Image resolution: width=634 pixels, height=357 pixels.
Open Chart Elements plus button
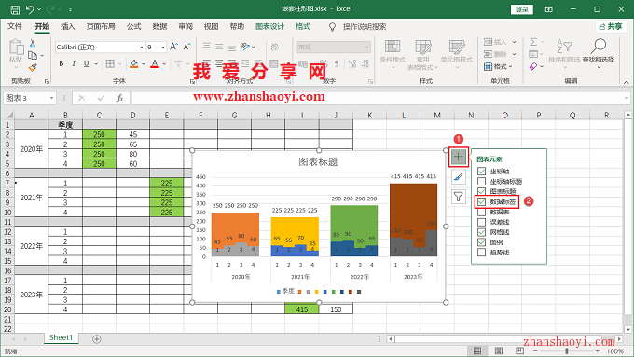[x=458, y=157]
